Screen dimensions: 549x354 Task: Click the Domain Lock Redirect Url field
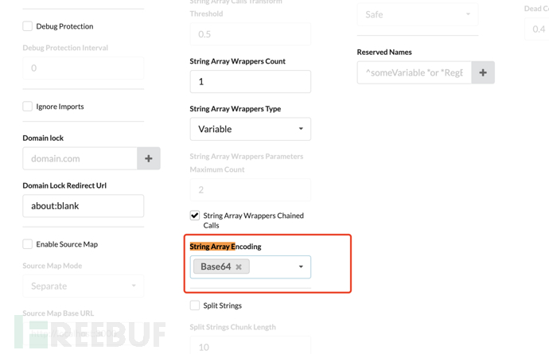[83, 206]
